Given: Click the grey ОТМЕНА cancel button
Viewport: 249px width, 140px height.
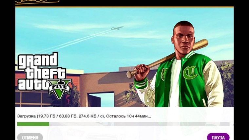Looking at the screenshot, I should 30,137.
